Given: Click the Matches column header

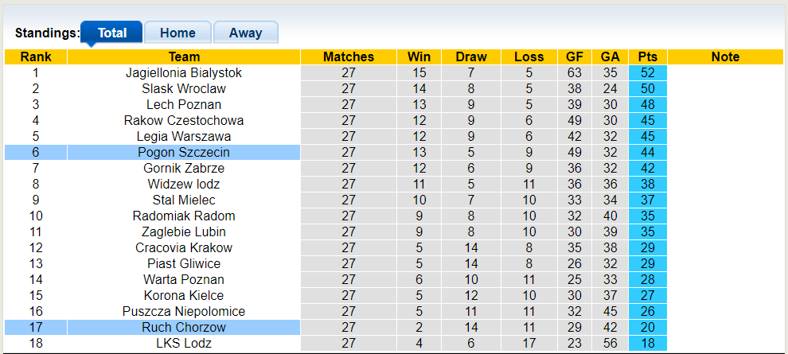Looking at the screenshot, I should tap(349, 56).
